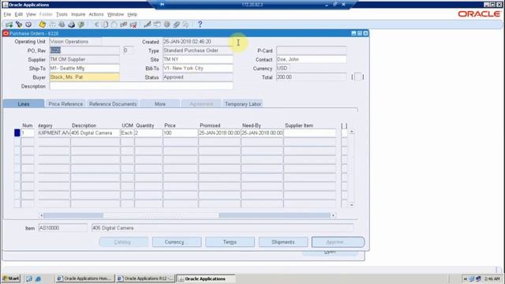
Task: Click the yellow Save toolbar icon
Action: pos(42,24)
